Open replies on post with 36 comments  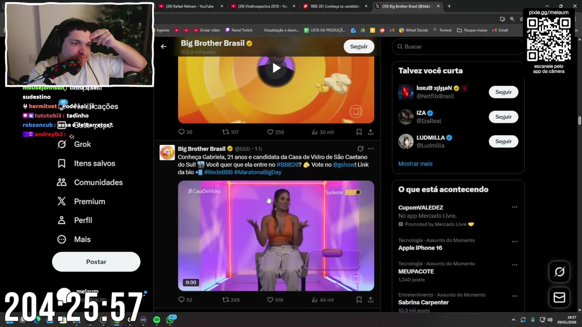185,132
